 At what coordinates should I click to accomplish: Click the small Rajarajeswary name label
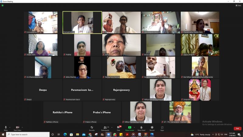110,100
